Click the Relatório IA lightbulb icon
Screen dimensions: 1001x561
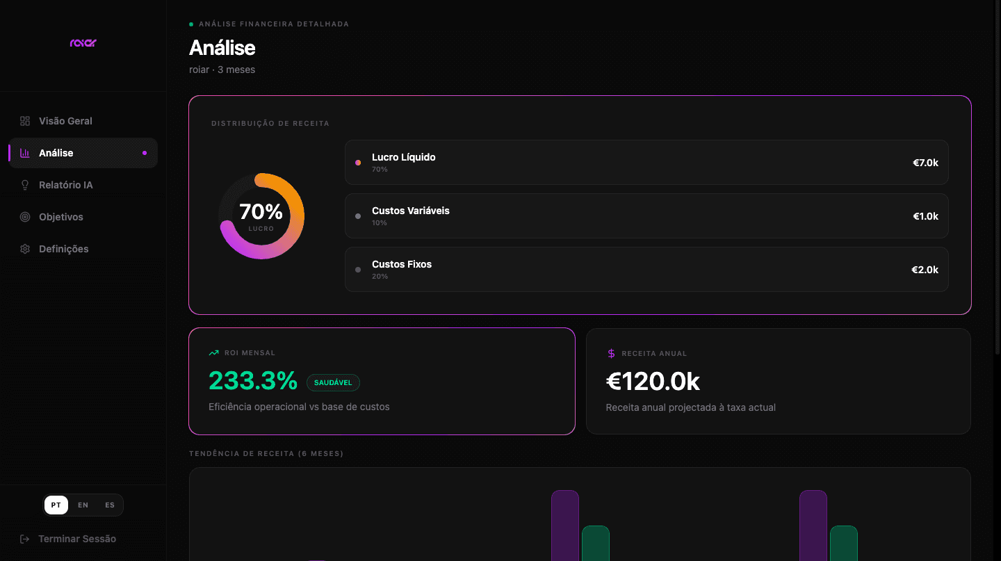pos(25,185)
